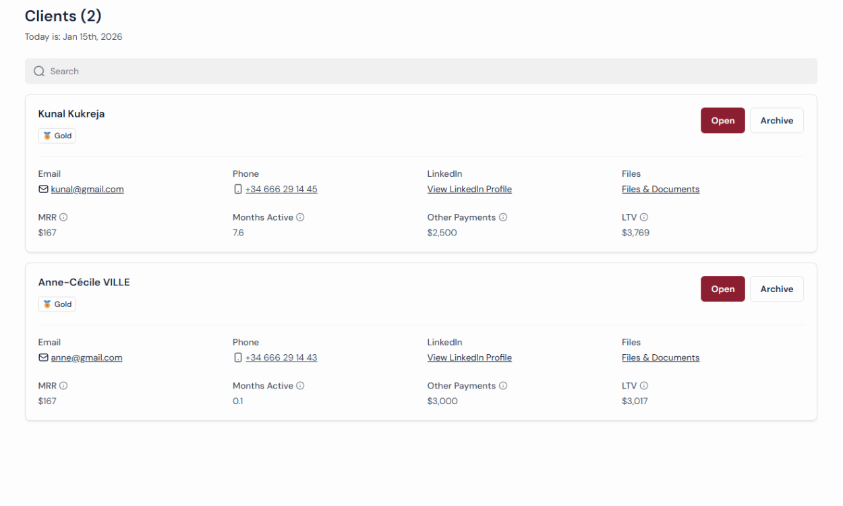Click Months Active info icon for Kunal Kukreja
This screenshot has height=506, width=843.
click(300, 217)
